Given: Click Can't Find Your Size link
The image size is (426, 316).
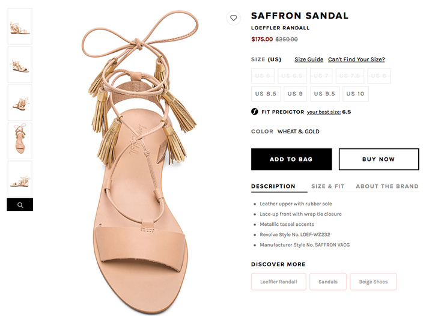Looking at the screenshot, I should [356, 59].
